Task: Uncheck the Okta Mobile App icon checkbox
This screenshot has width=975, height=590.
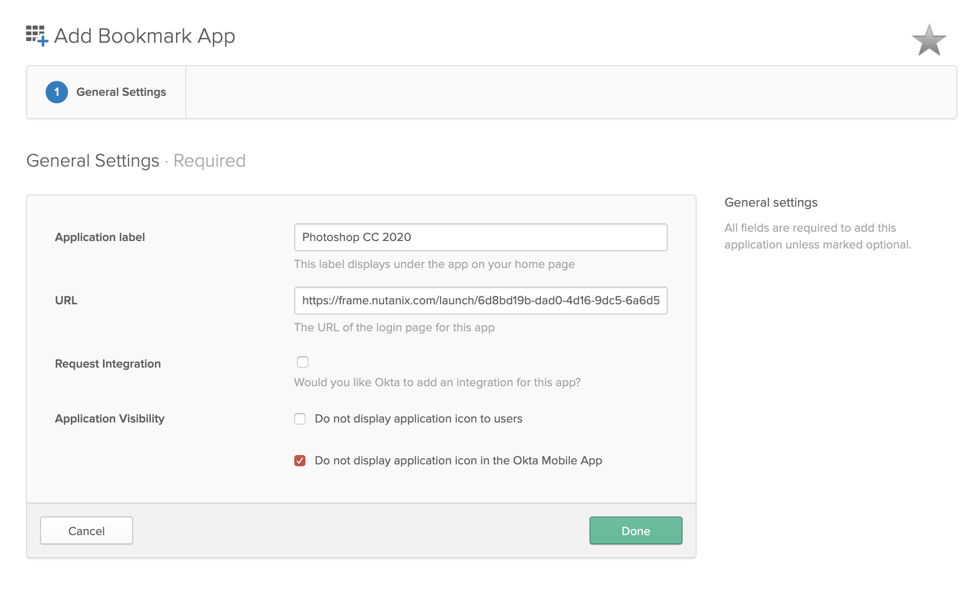Action: (x=300, y=461)
